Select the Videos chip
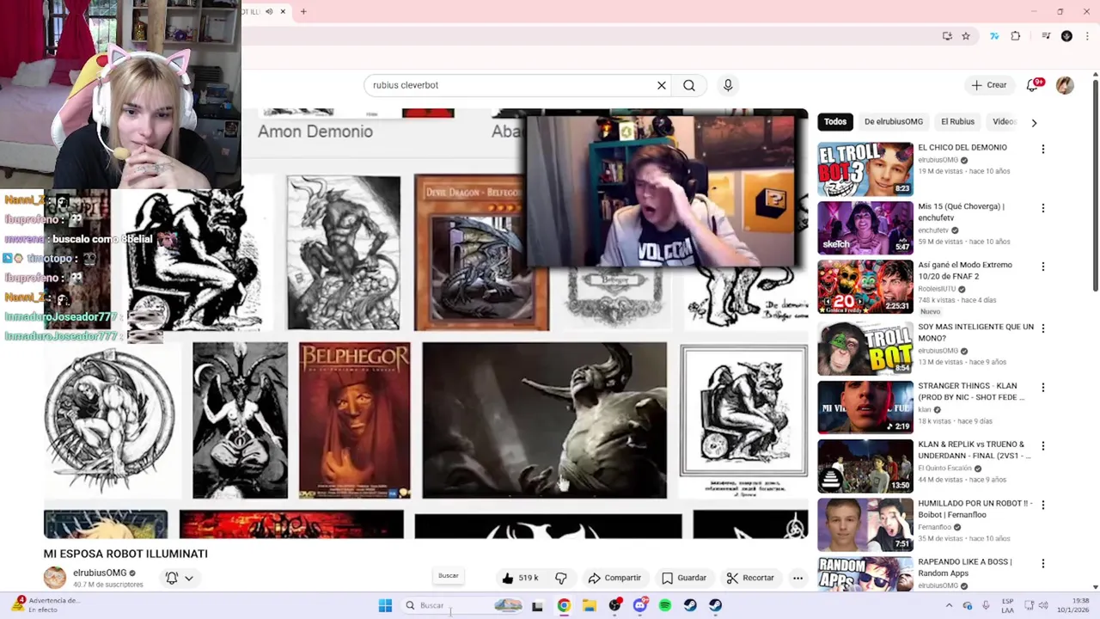Screen dimensions: 1100x619 tap(1004, 122)
